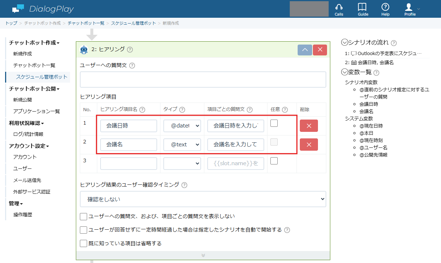
Task: Go to スケジュール管理ボット breadcrumb link
Action: 134,23
